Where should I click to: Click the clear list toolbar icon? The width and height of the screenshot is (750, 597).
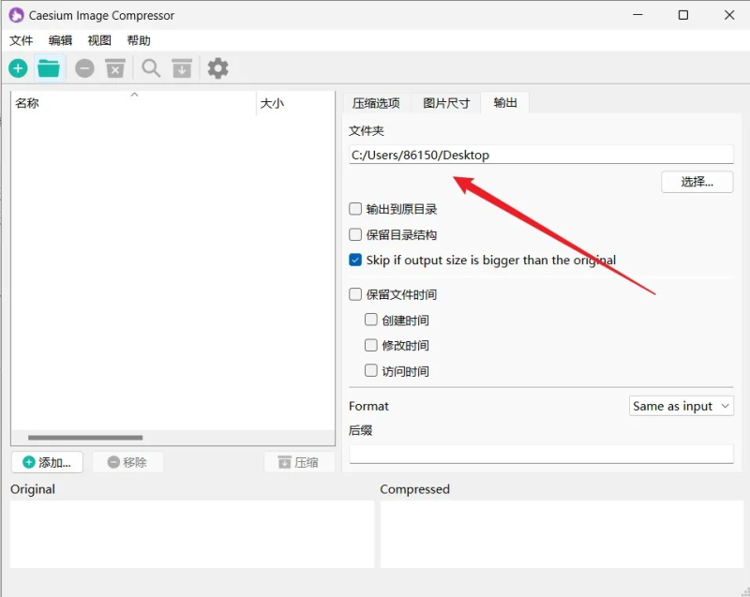(x=114, y=68)
